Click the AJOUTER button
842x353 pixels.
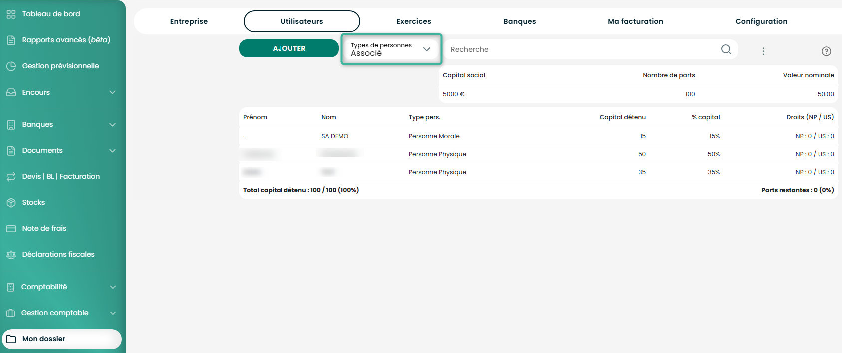point(289,48)
